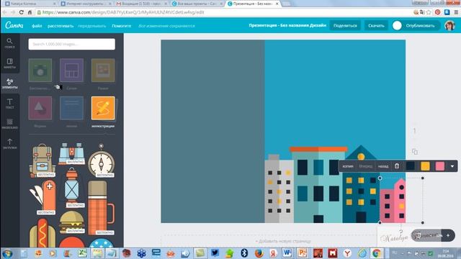Screen dimensions: 461x259
Task: Click the rotate handle of selected element
Action: click(x=401, y=232)
